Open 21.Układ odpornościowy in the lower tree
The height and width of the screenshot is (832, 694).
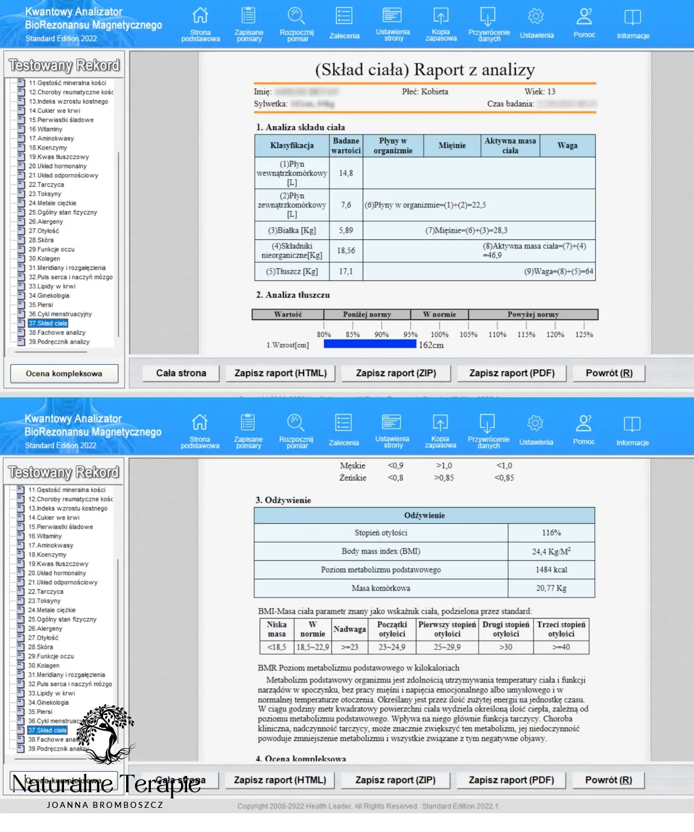click(x=63, y=582)
